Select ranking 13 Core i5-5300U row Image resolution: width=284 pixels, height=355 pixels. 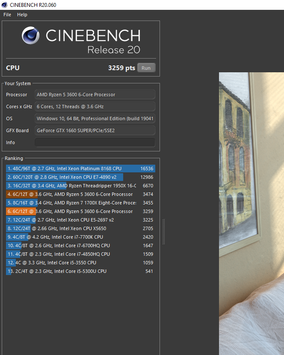pos(80,271)
